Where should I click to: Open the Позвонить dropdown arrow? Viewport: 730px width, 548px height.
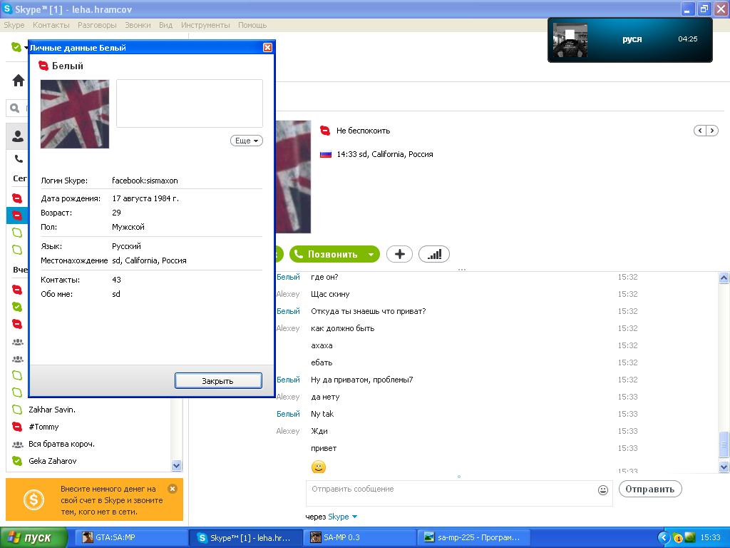pos(371,255)
